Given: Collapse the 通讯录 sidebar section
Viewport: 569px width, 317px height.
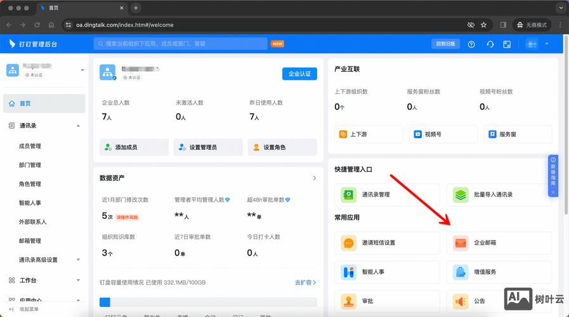Looking at the screenshot, I should click(78, 126).
